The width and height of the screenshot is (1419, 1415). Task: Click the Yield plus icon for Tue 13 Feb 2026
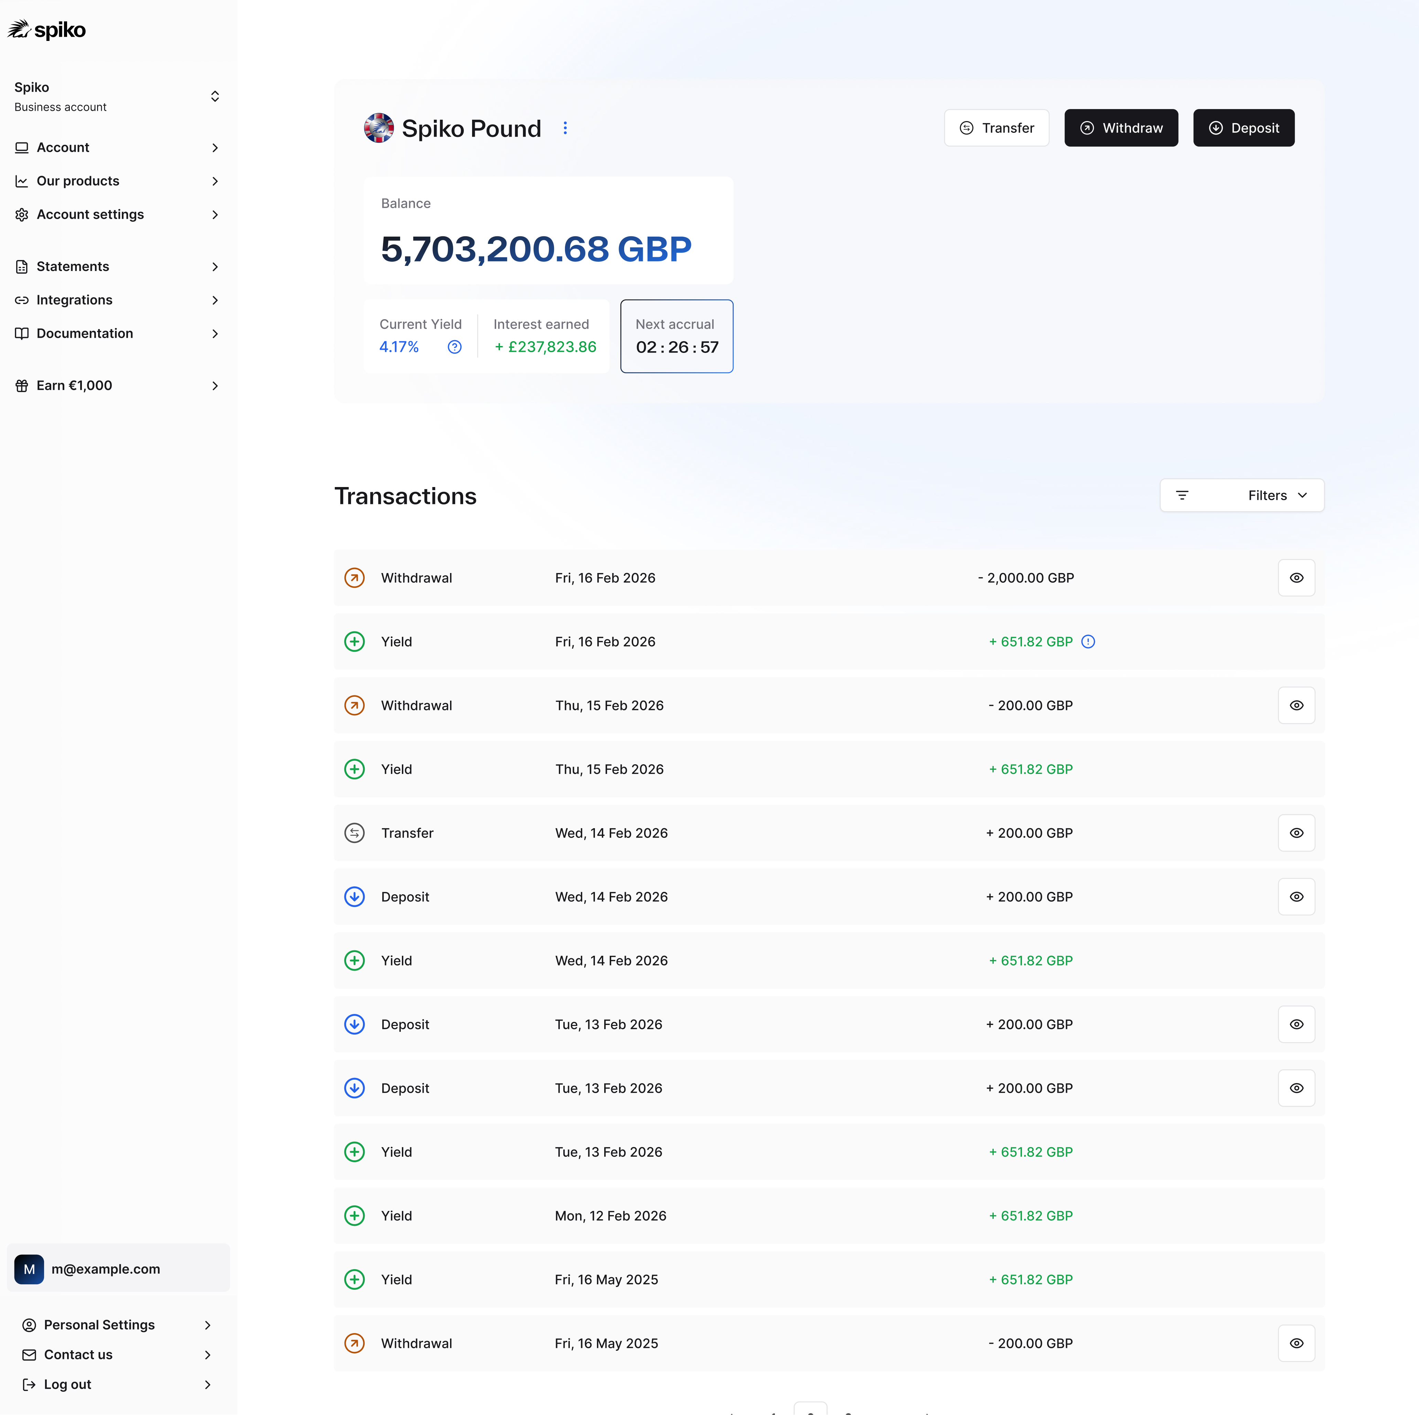355,1152
